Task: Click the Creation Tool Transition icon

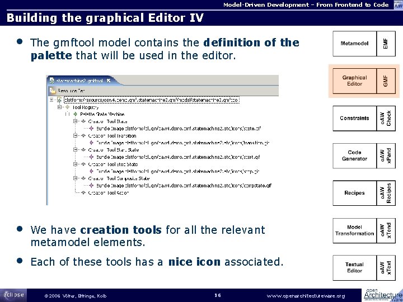Action: [x=83, y=135]
